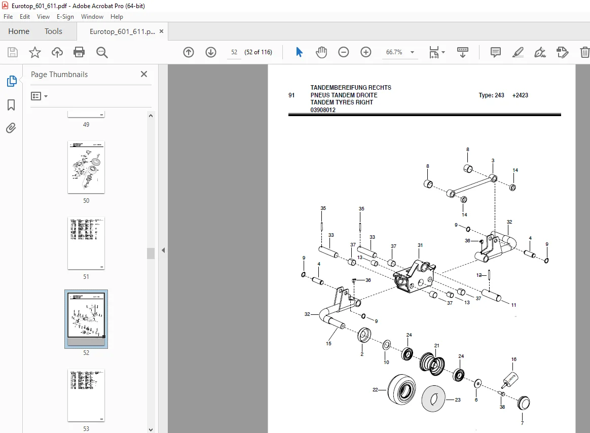
Task: Click the upload to cloud icon
Action: pos(57,52)
